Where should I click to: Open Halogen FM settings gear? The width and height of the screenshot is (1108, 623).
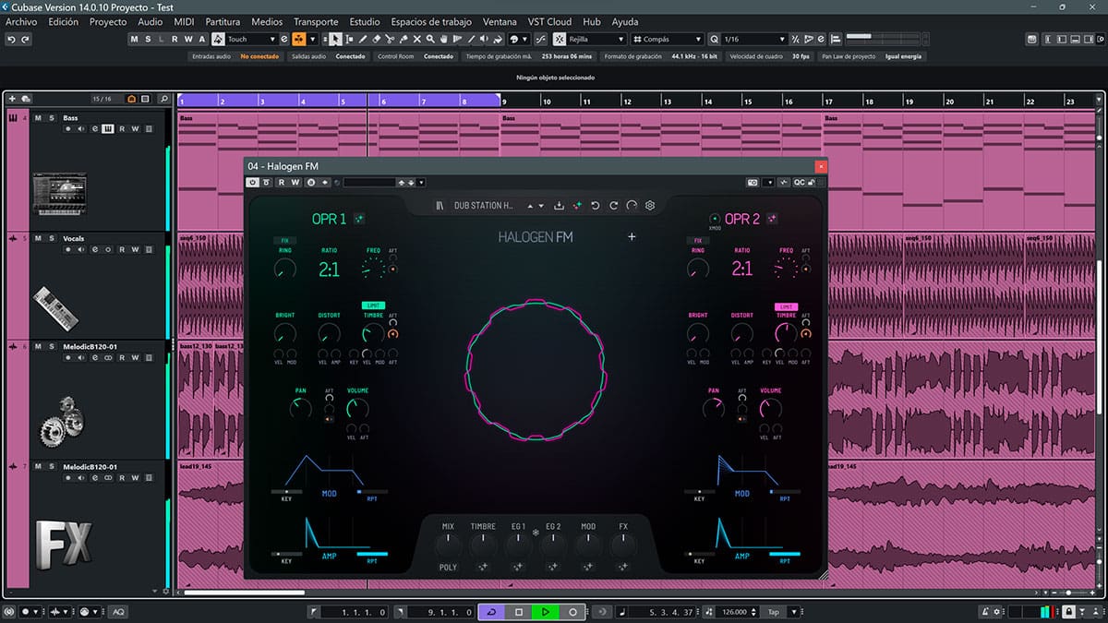click(x=650, y=206)
